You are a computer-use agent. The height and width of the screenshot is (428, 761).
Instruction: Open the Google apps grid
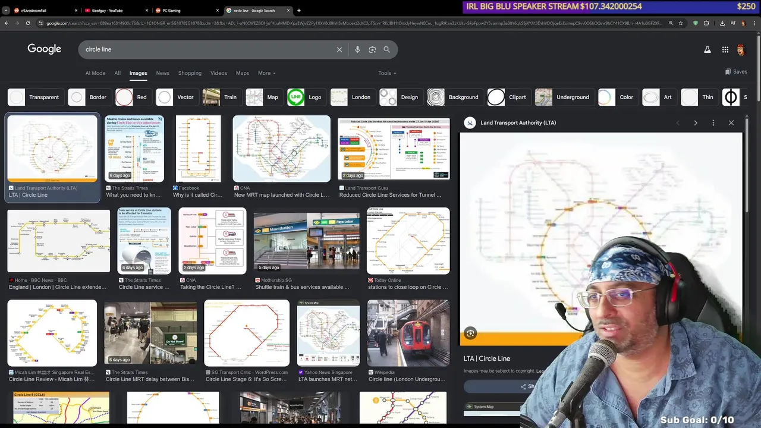(x=725, y=50)
